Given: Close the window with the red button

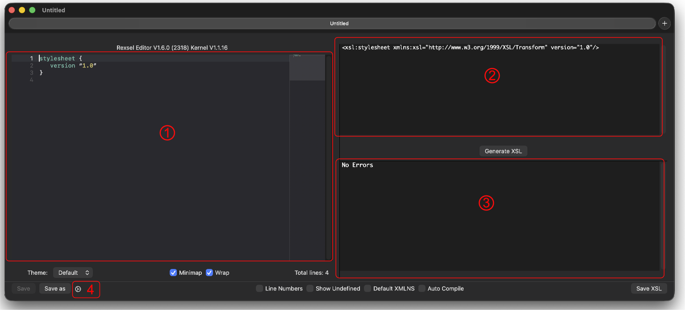Looking at the screenshot, I should pos(12,10).
